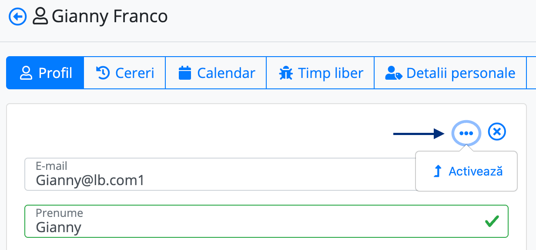Viewport: 536px width, 250px height.
Task: Click the green checkmark in Prenume field
Action: 492,222
